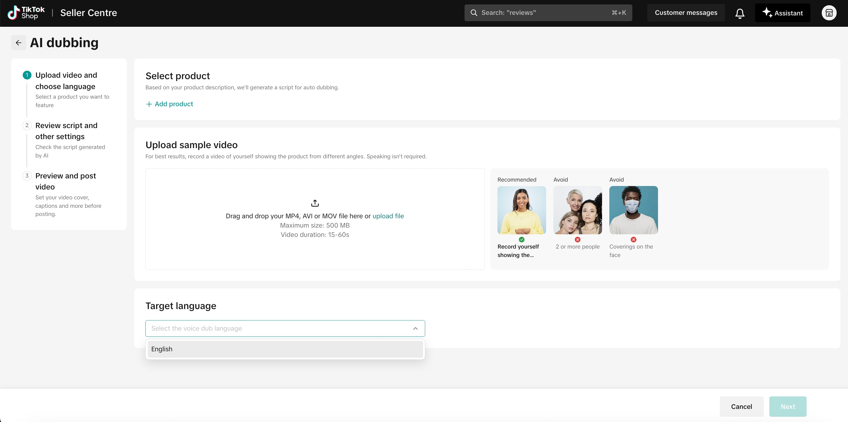Click the Seller Centre title
This screenshot has height=422, width=848.
pos(89,13)
